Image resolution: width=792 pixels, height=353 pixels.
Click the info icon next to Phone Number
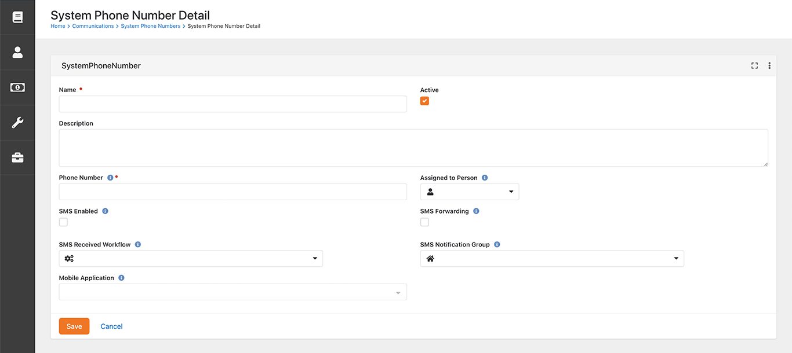coord(110,177)
